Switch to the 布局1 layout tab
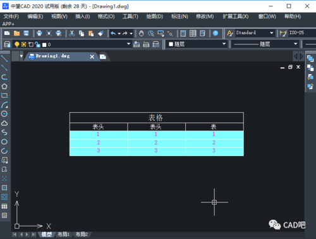This screenshot has height=239, width=316. [x=63, y=235]
